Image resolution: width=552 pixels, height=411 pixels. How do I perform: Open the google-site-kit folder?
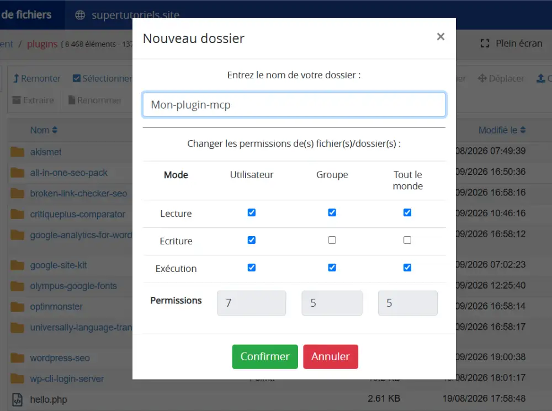59,265
